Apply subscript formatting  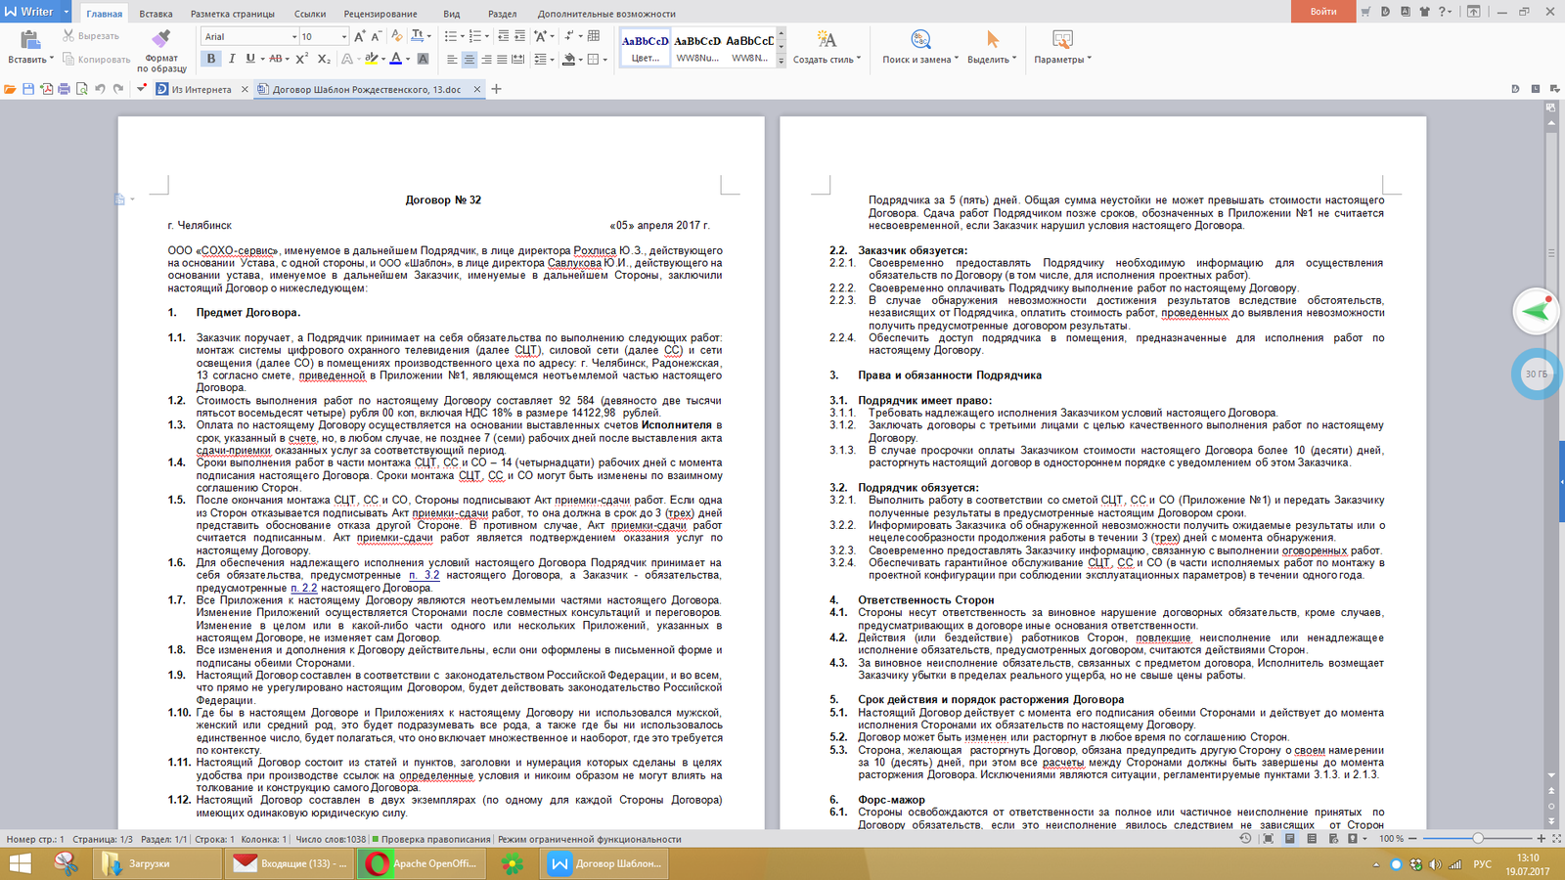click(324, 59)
